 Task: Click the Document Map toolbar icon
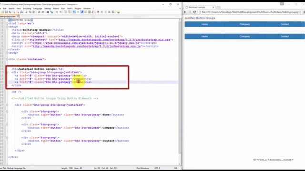(89, 12)
